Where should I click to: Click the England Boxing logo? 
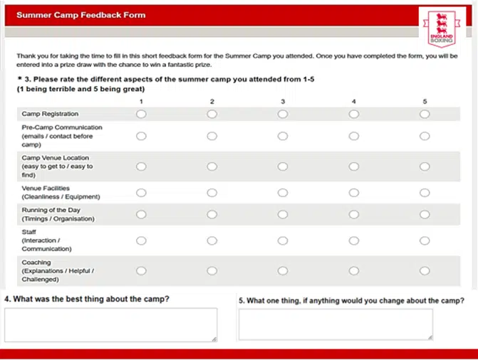click(x=440, y=28)
